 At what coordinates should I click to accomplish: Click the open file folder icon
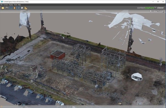tap(3, 8)
